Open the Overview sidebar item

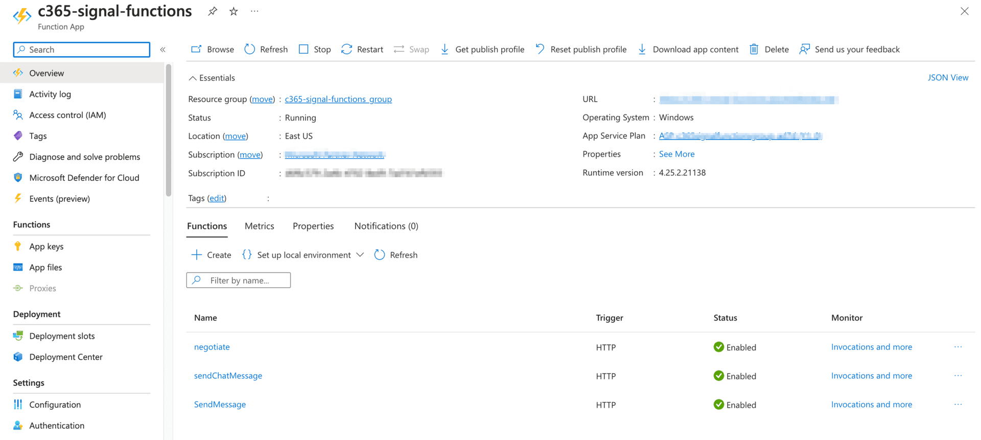82,73
